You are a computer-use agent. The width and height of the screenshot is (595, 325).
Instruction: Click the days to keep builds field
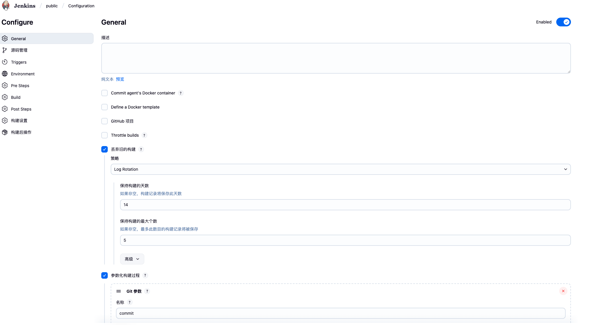(x=345, y=205)
